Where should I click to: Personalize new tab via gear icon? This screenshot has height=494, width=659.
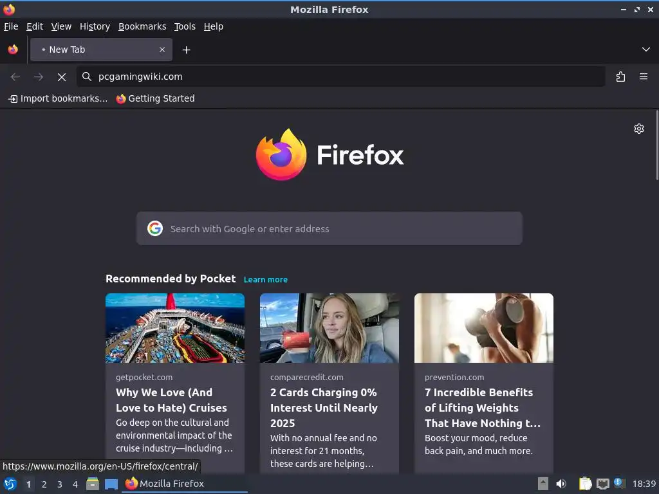(639, 129)
